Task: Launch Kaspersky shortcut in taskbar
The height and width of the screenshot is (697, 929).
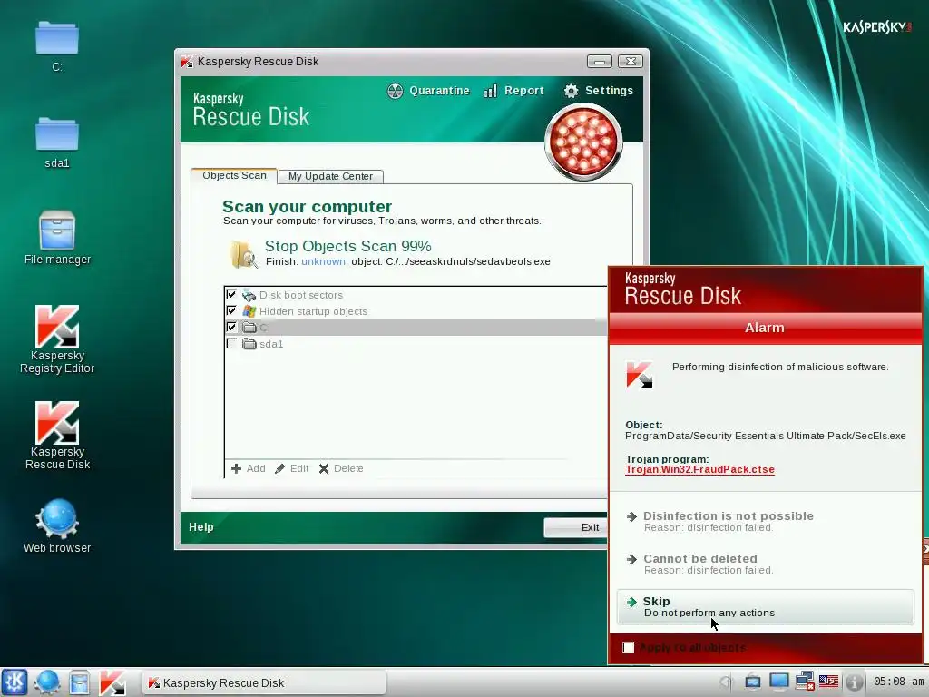Action: (112, 682)
